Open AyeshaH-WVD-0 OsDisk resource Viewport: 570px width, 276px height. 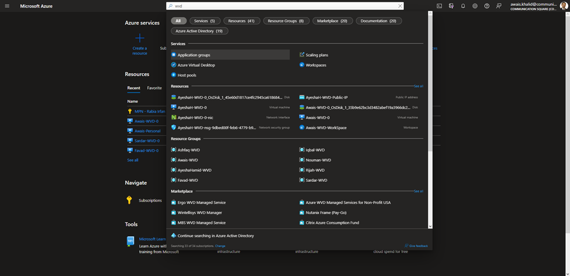[x=230, y=98]
